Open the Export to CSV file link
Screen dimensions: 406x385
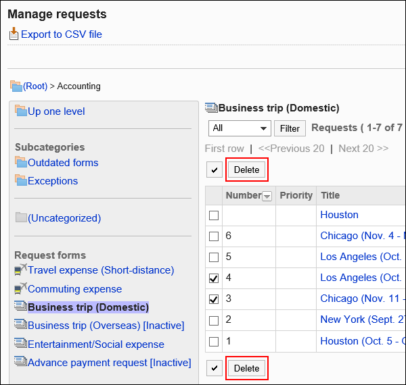click(62, 34)
